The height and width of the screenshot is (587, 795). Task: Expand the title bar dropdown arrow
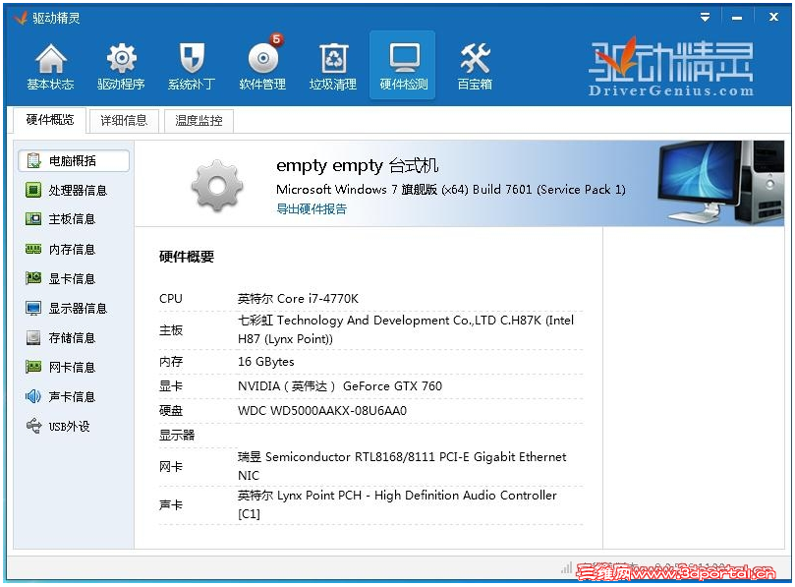coord(705,17)
